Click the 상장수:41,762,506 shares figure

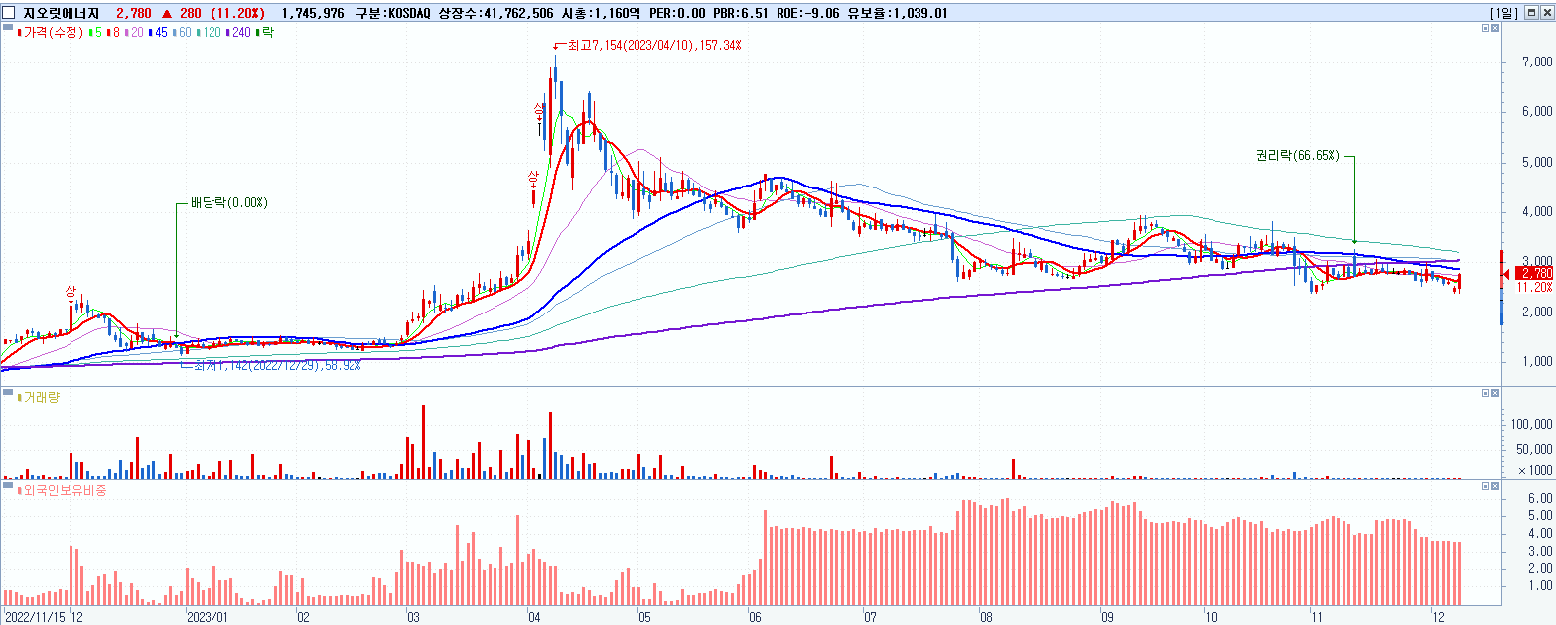click(x=498, y=12)
